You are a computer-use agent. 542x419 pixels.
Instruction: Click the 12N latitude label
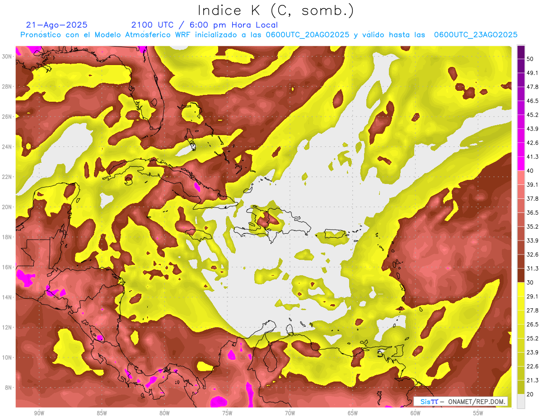tap(7, 327)
